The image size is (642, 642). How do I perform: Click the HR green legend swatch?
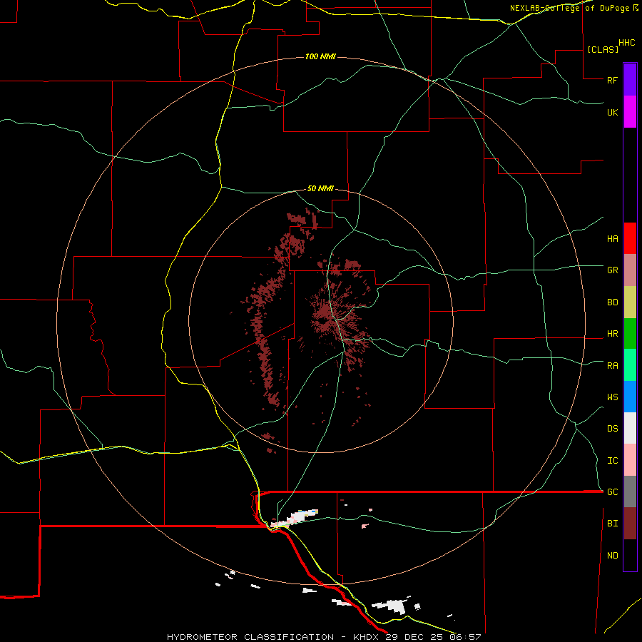pyautogui.click(x=630, y=334)
